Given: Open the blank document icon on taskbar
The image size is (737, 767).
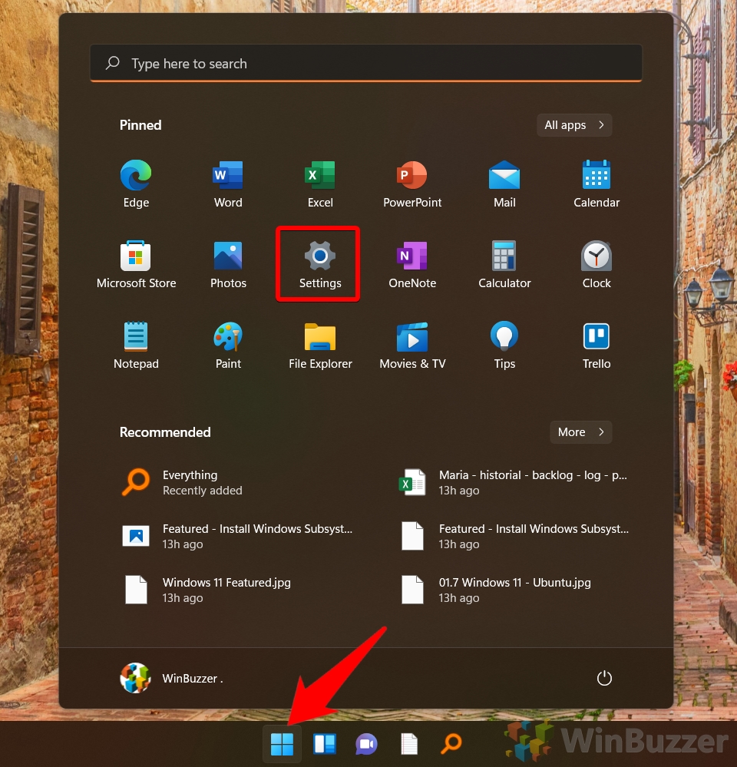Looking at the screenshot, I should (409, 743).
